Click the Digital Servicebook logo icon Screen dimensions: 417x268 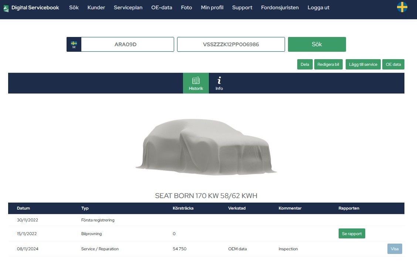(6, 8)
